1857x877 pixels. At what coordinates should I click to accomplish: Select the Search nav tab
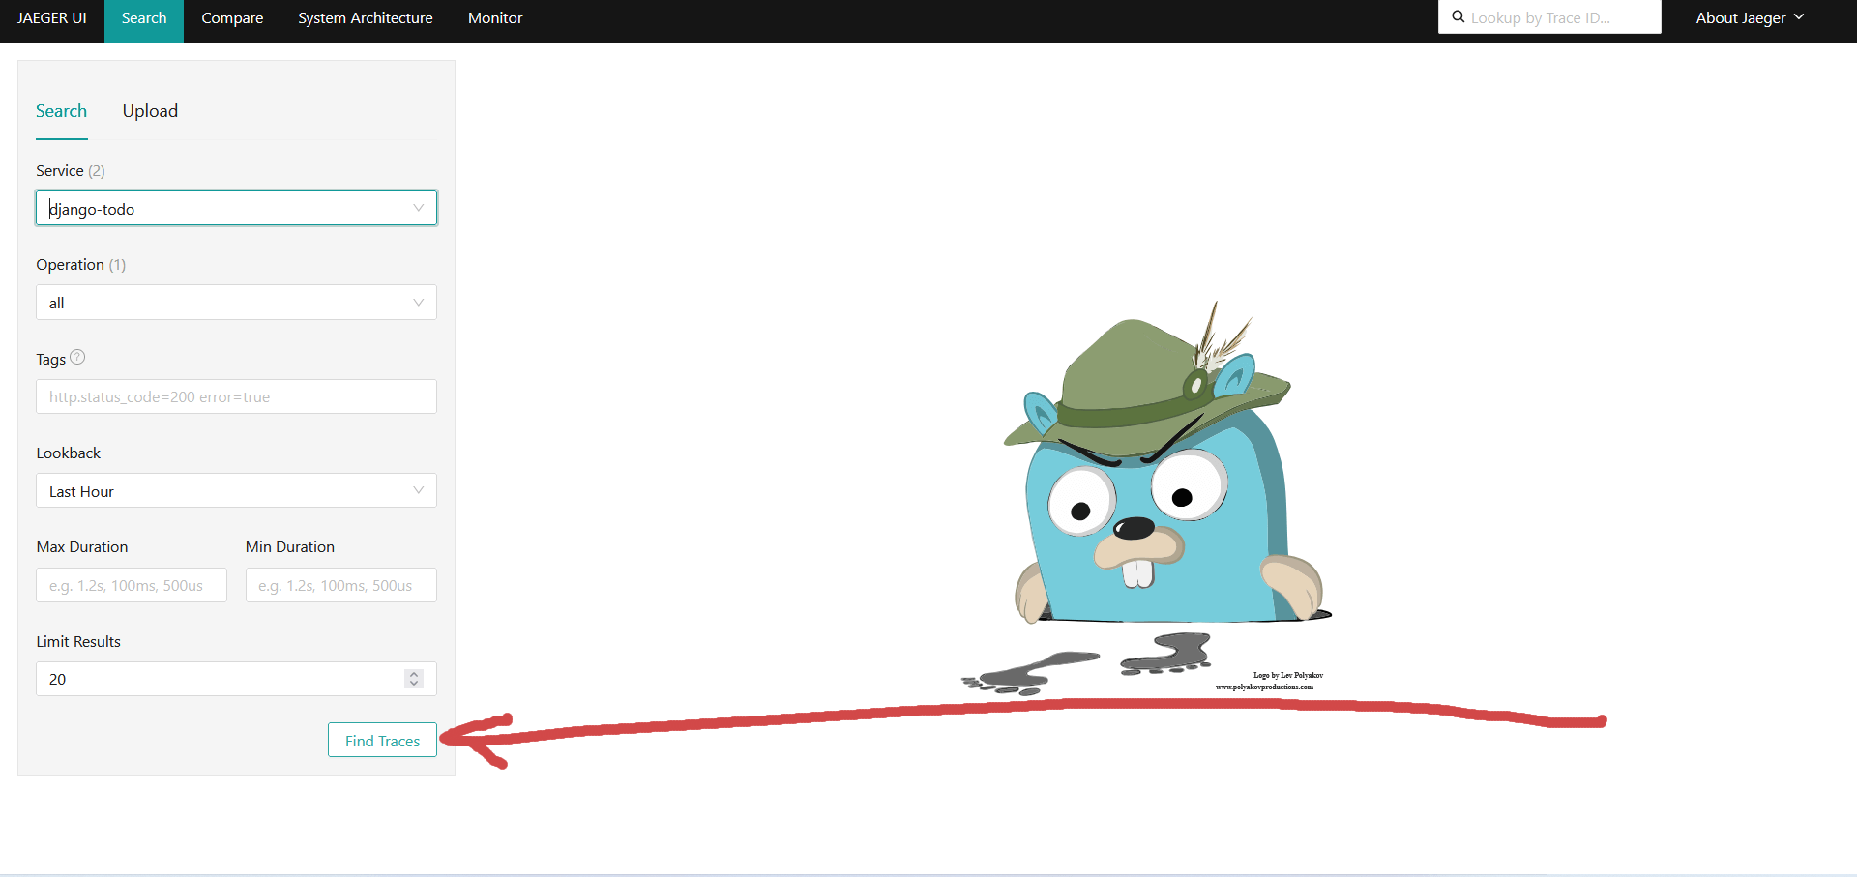point(144,18)
